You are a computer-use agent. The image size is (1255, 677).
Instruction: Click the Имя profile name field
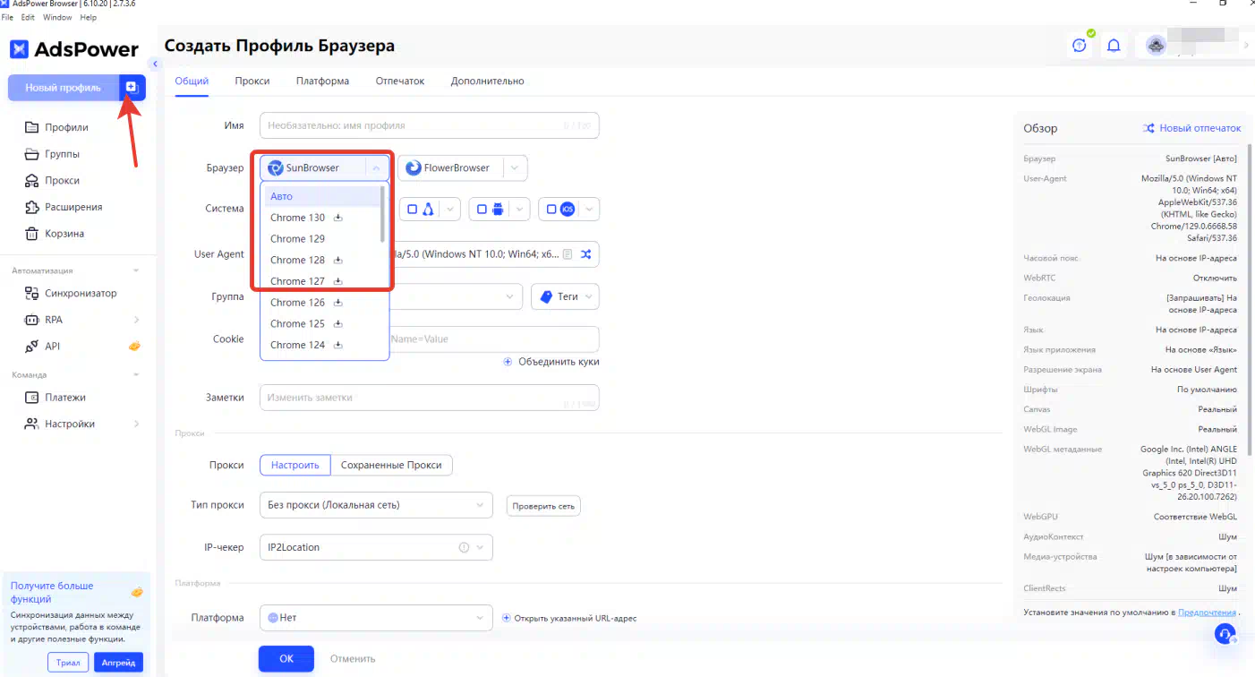(x=430, y=125)
